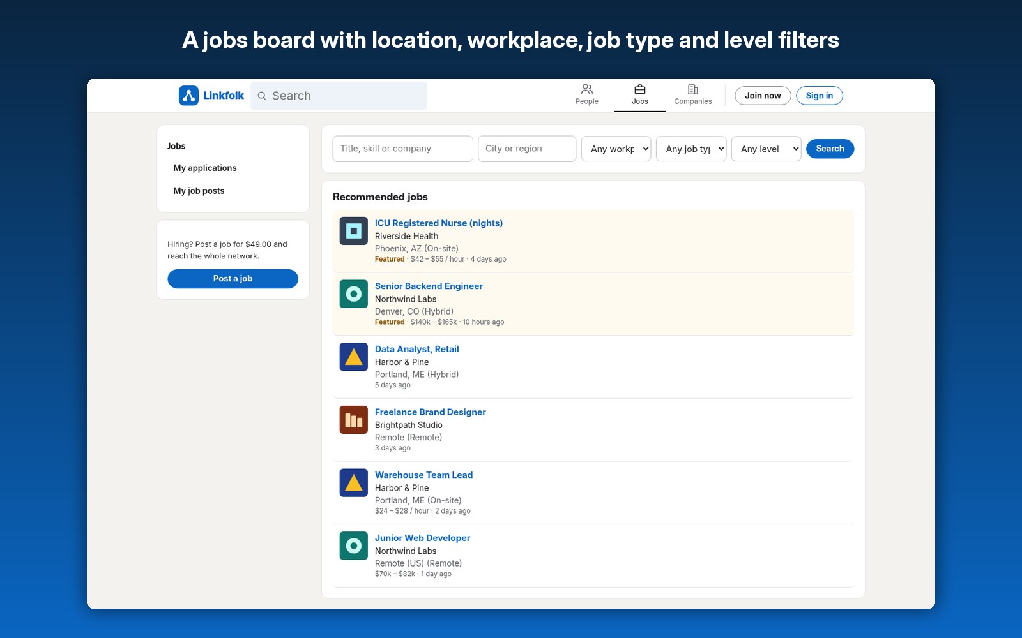Click Northwind Labs logo beside Junior Web Developer
The width and height of the screenshot is (1022, 638).
point(353,546)
